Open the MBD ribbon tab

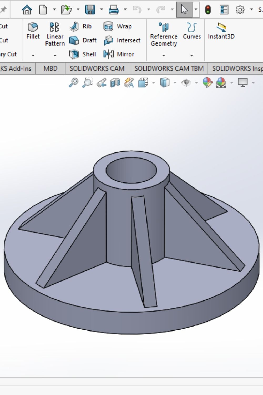(50, 68)
